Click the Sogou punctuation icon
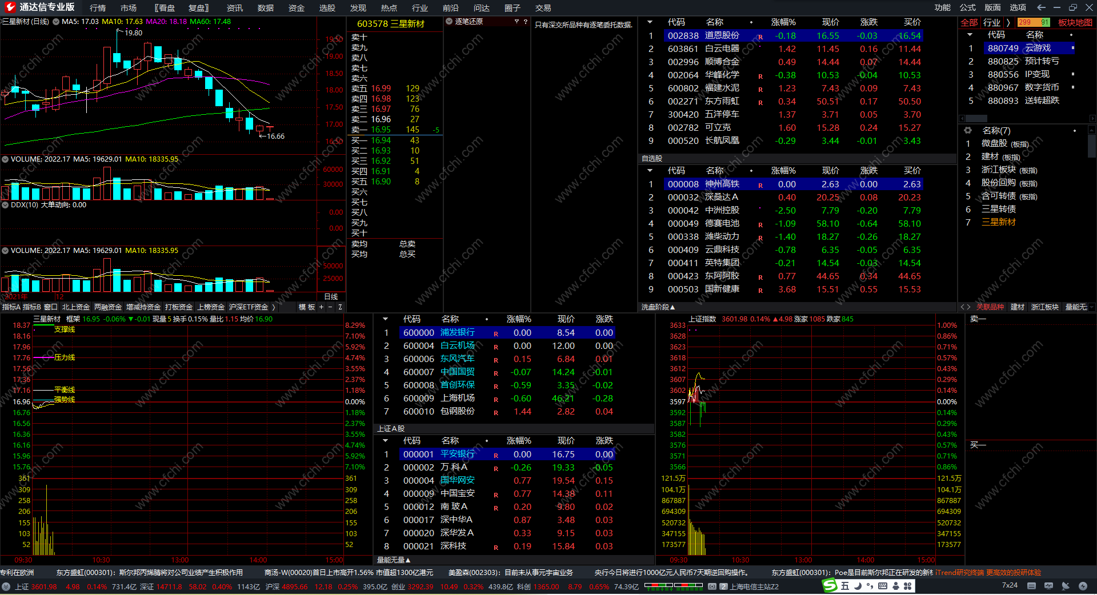 [870, 586]
